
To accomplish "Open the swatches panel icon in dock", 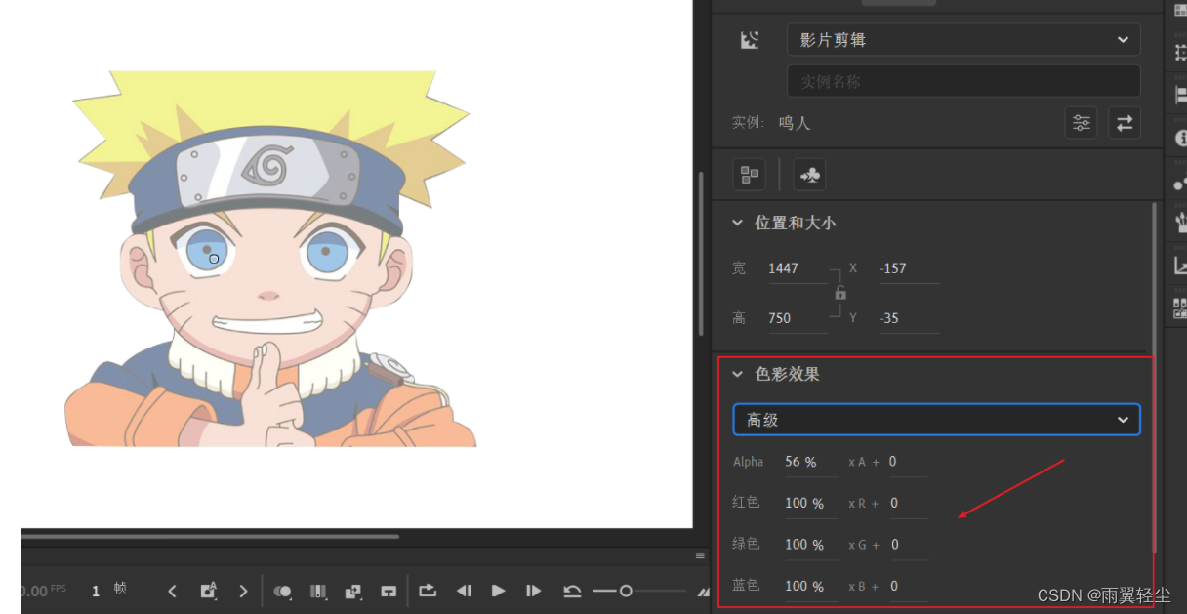I will pos(1179,10).
